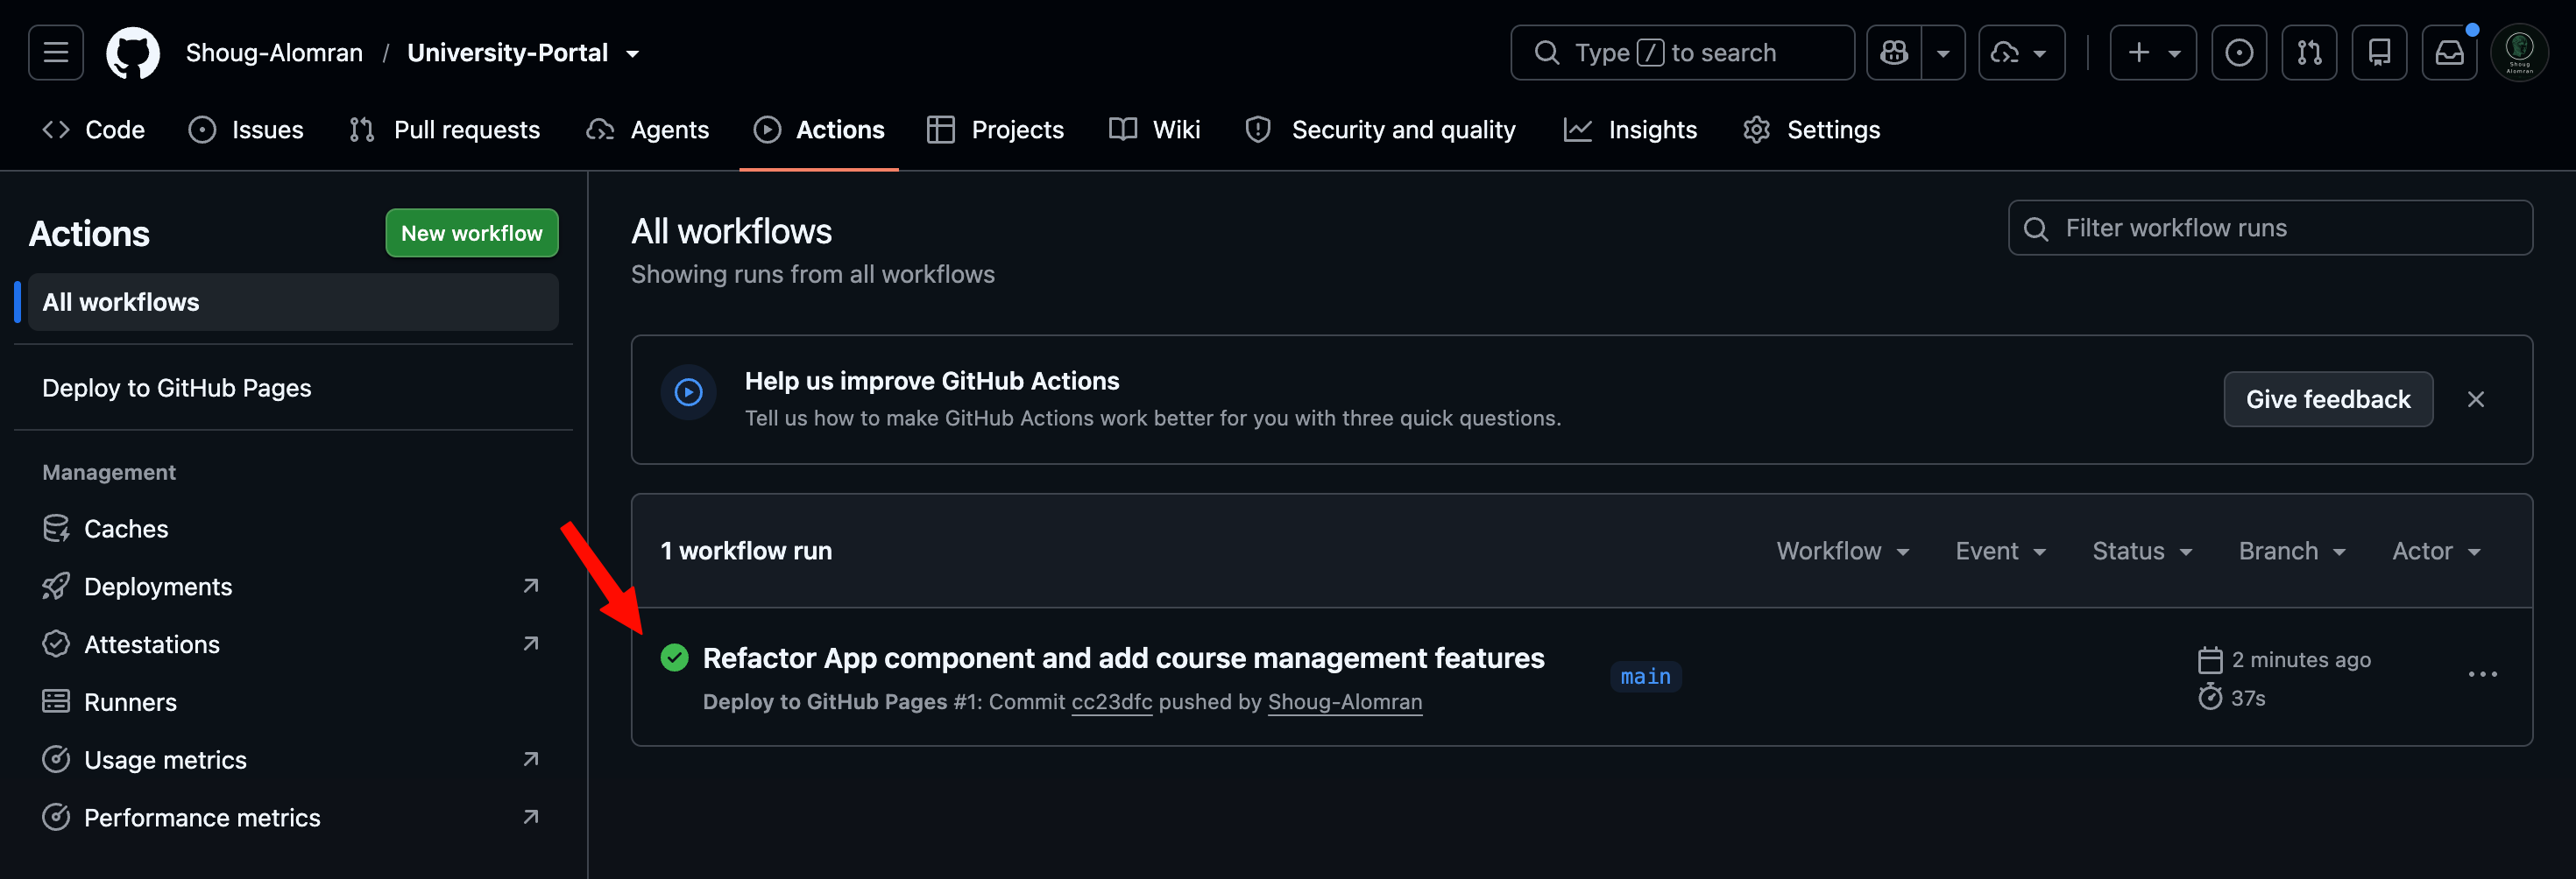2576x879 pixels.
Task: Focus the 'Type / to search' box
Action: 1682,53
